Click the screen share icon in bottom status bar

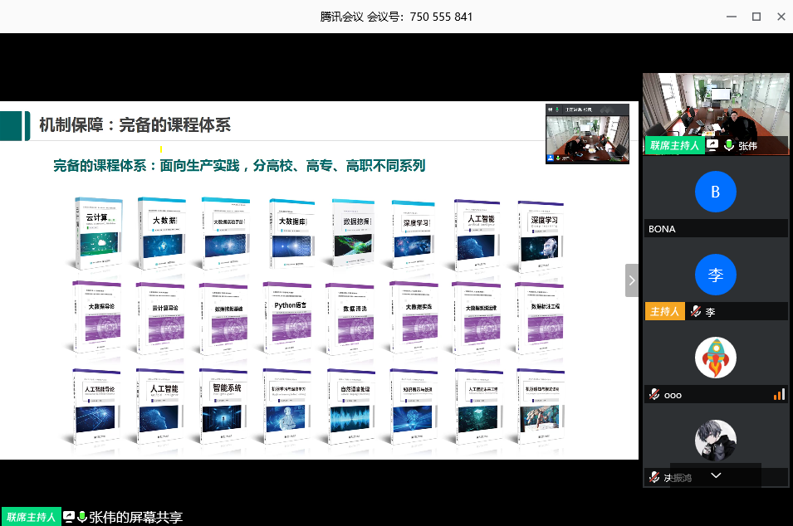(x=69, y=517)
